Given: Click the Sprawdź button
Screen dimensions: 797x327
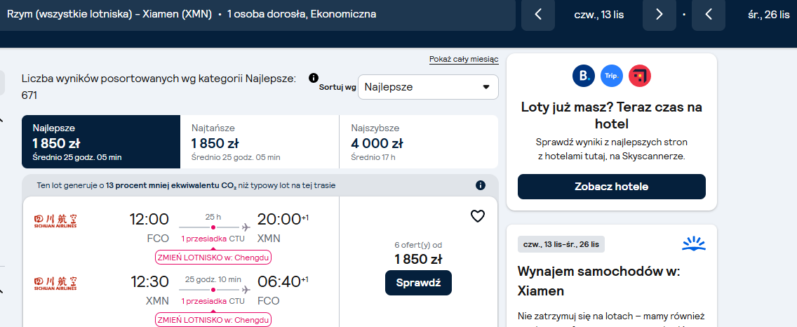Looking at the screenshot, I should (x=418, y=283).
